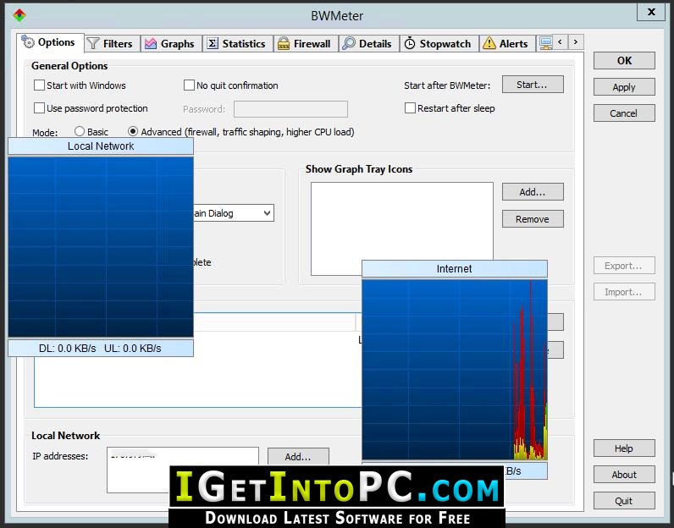Click the Local Network graph title bar
This screenshot has width=674, height=528.
101,146
